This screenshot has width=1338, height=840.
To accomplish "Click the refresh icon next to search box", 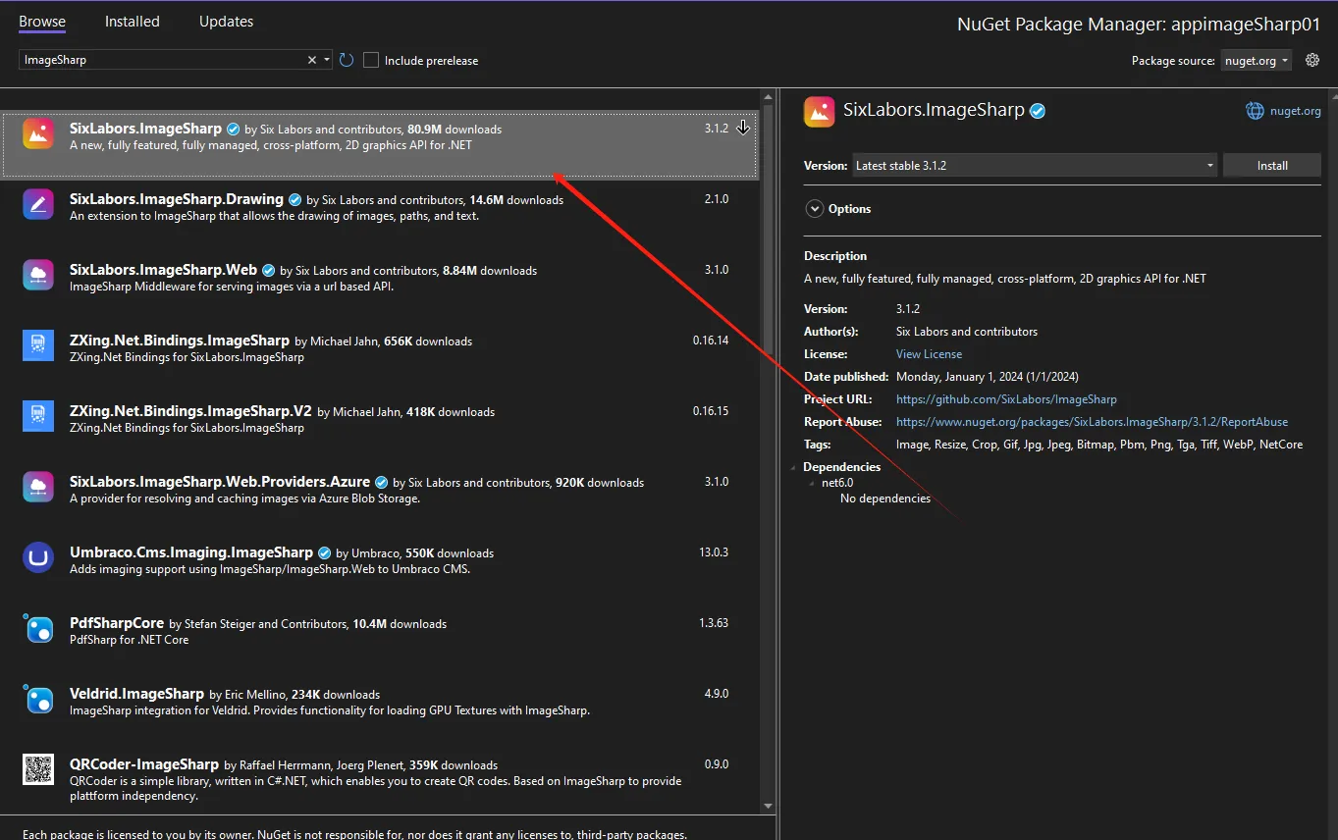I will [347, 60].
